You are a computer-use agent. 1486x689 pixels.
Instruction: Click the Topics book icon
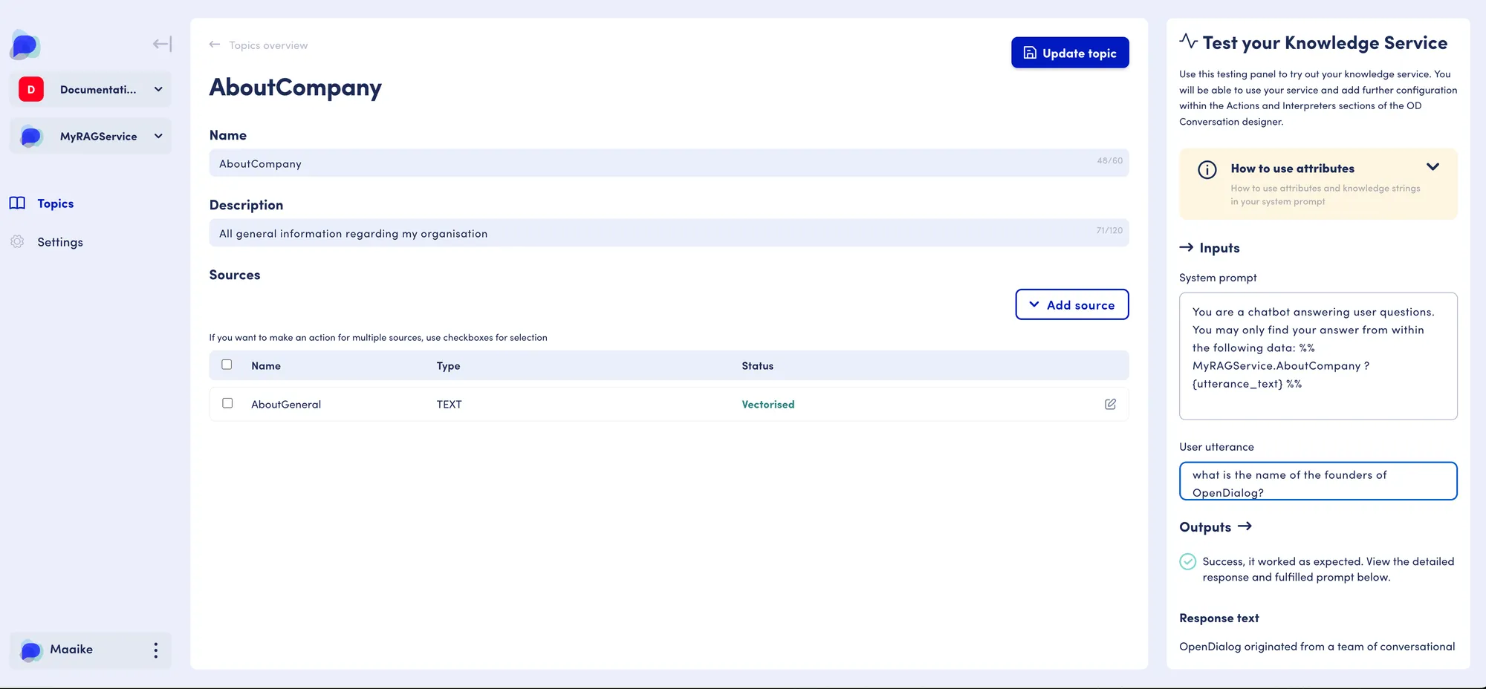(x=17, y=203)
